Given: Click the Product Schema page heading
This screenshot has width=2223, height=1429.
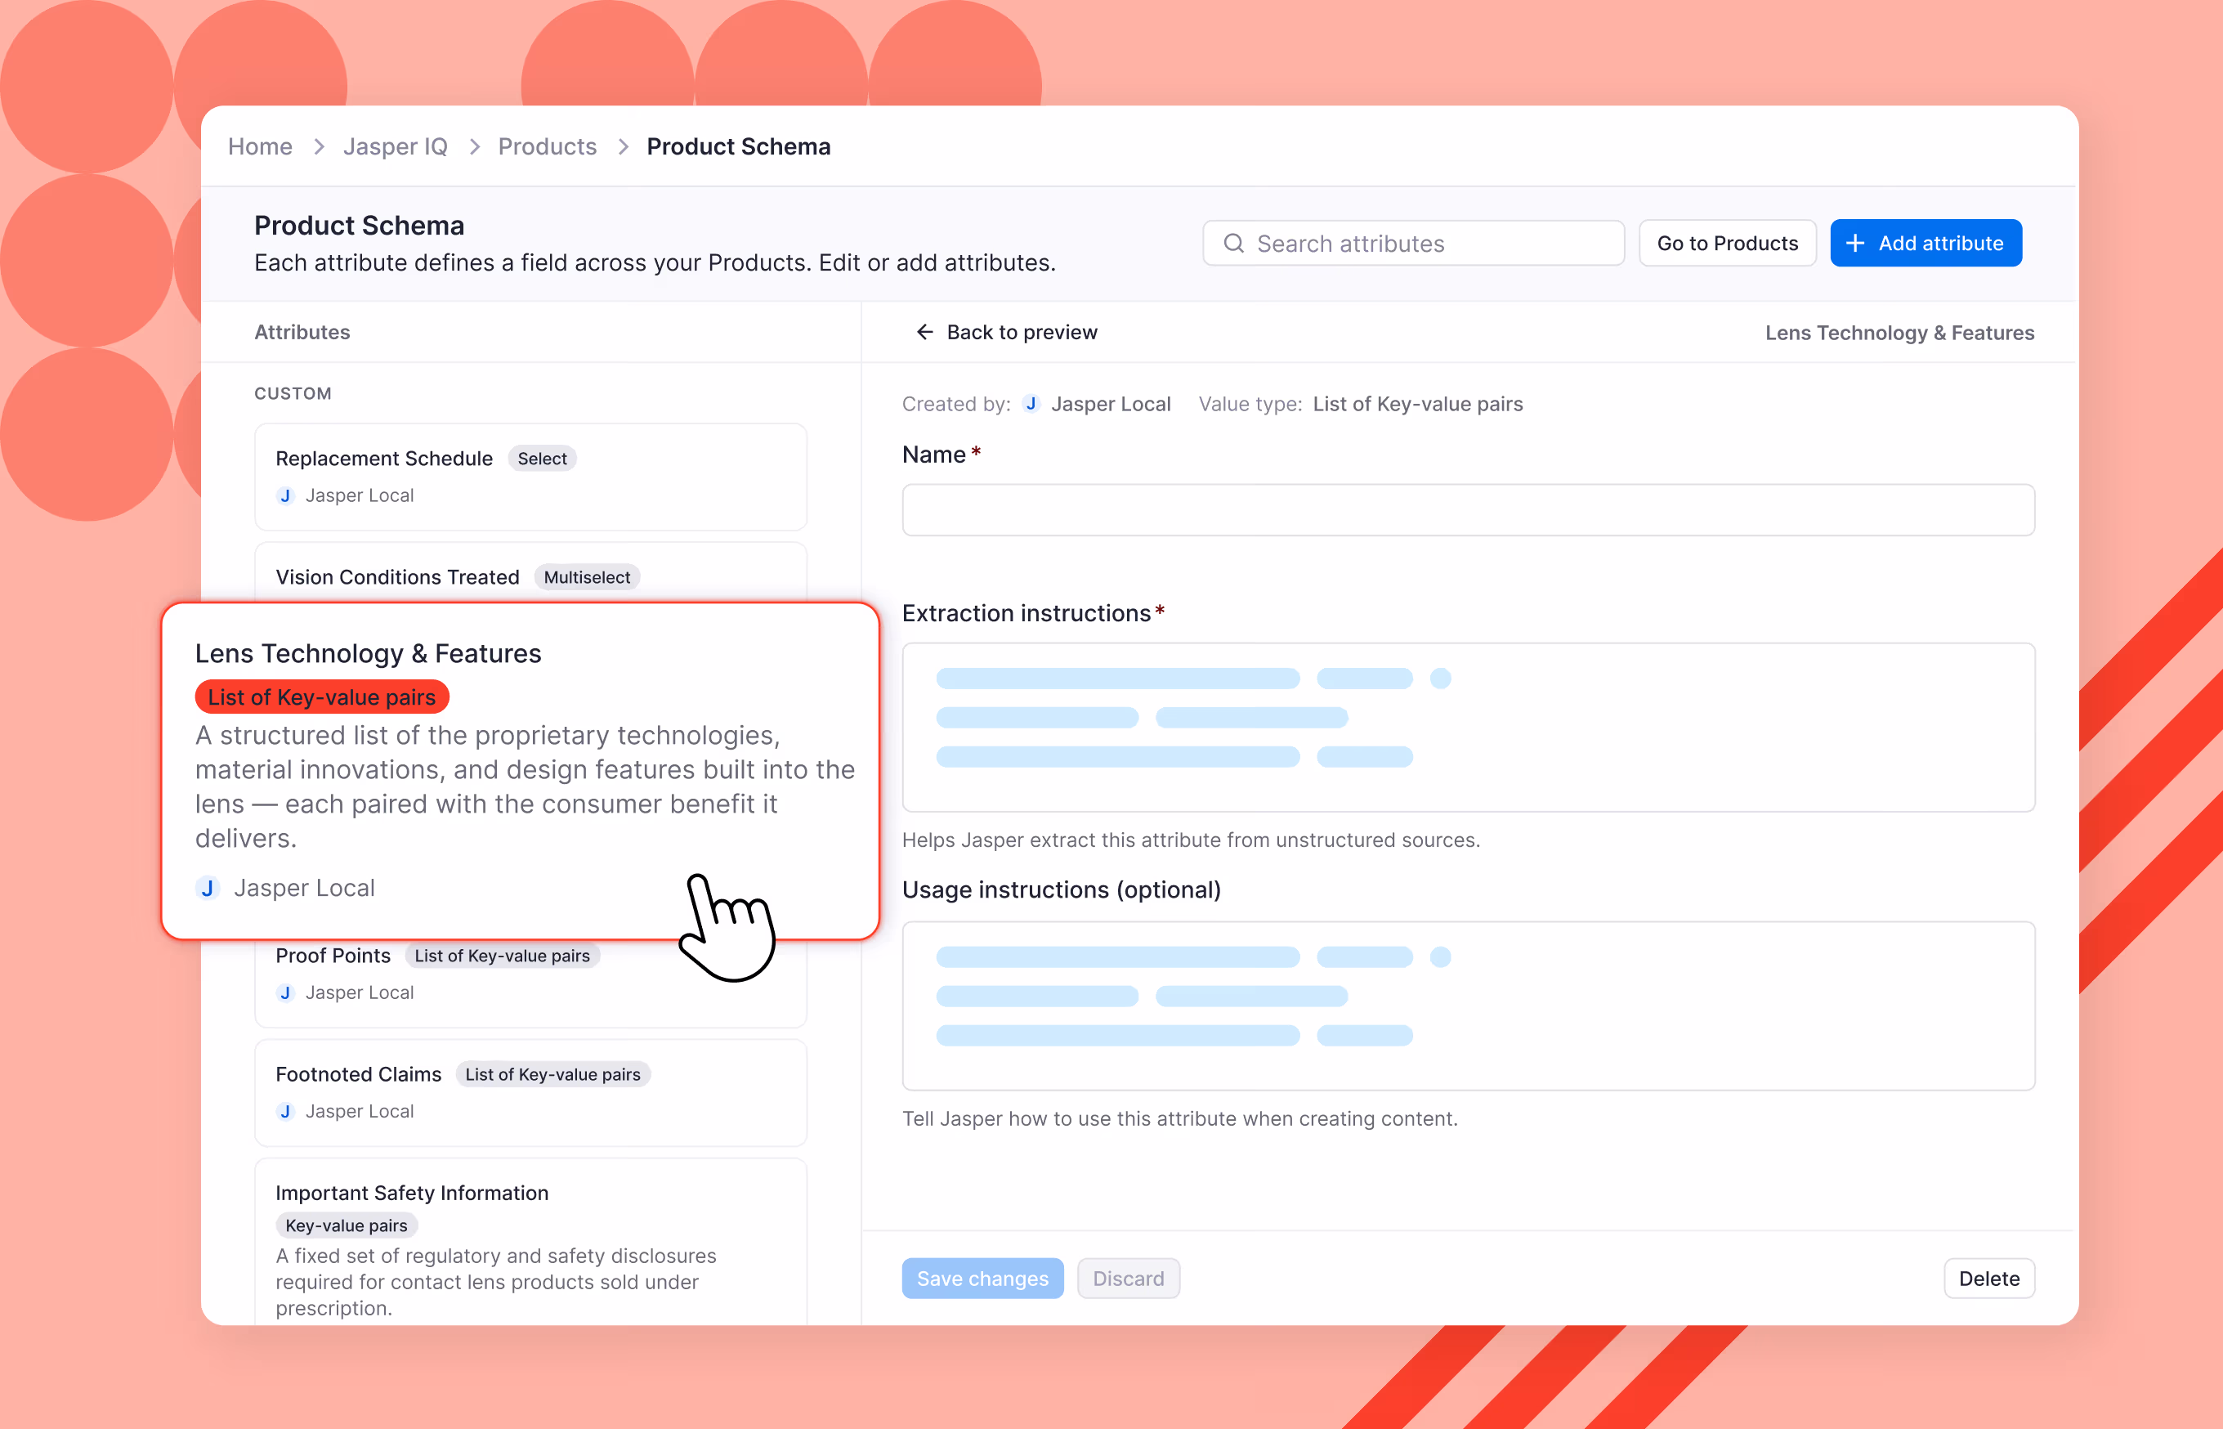Looking at the screenshot, I should [x=359, y=226].
